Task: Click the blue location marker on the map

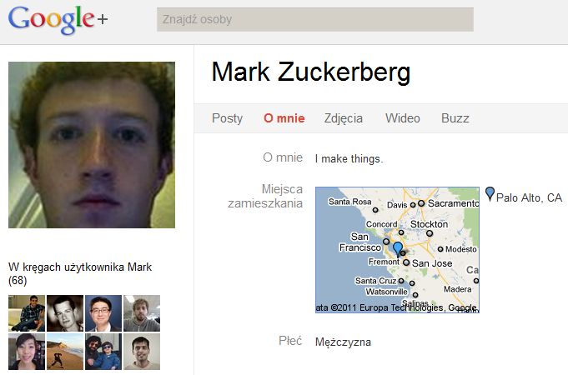Action: [398, 247]
